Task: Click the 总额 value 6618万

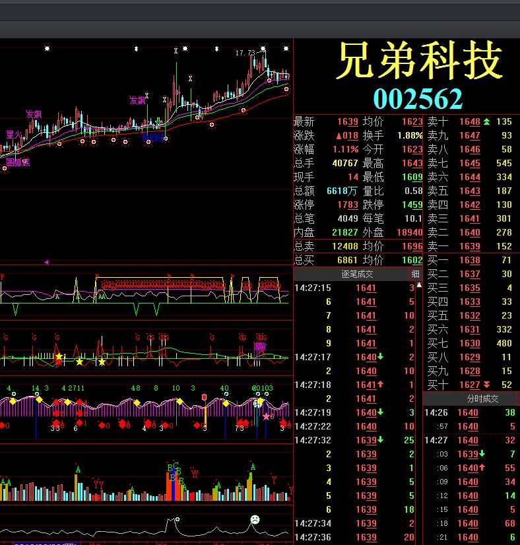Action: point(342,191)
